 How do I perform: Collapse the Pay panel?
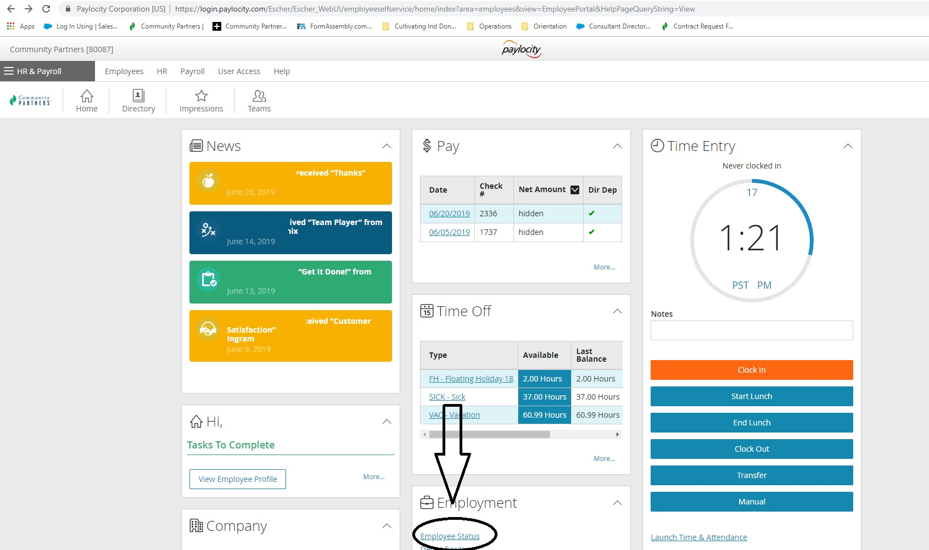617,146
